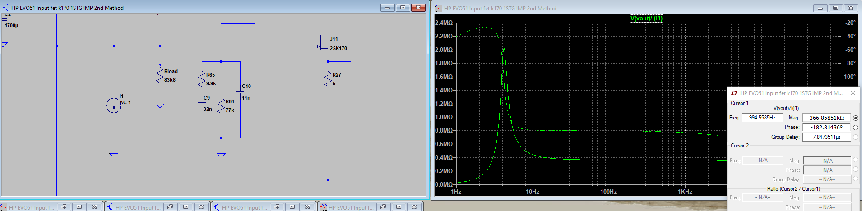Click Cursor 1 Freq field 994.5585Hz

point(762,118)
